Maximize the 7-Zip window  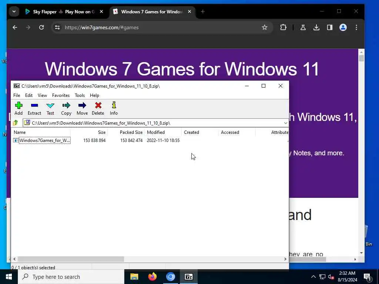click(264, 86)
